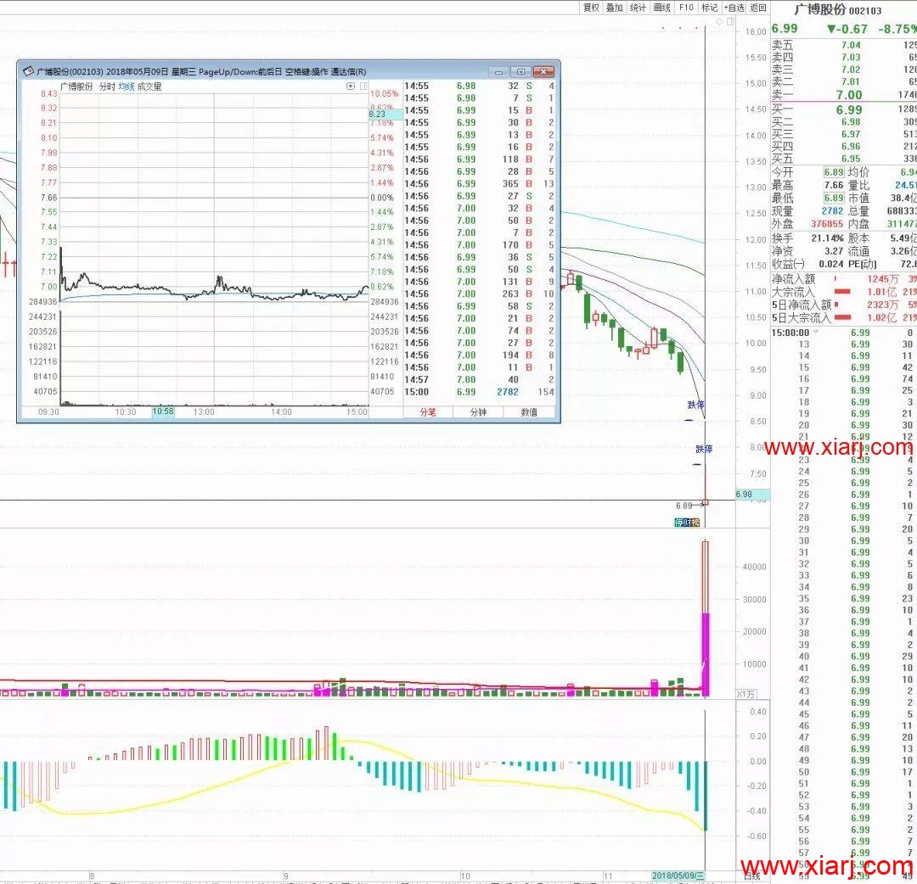Click the 买一 price 6.99
Screen dimensions: 917x884
click(848, 109)
